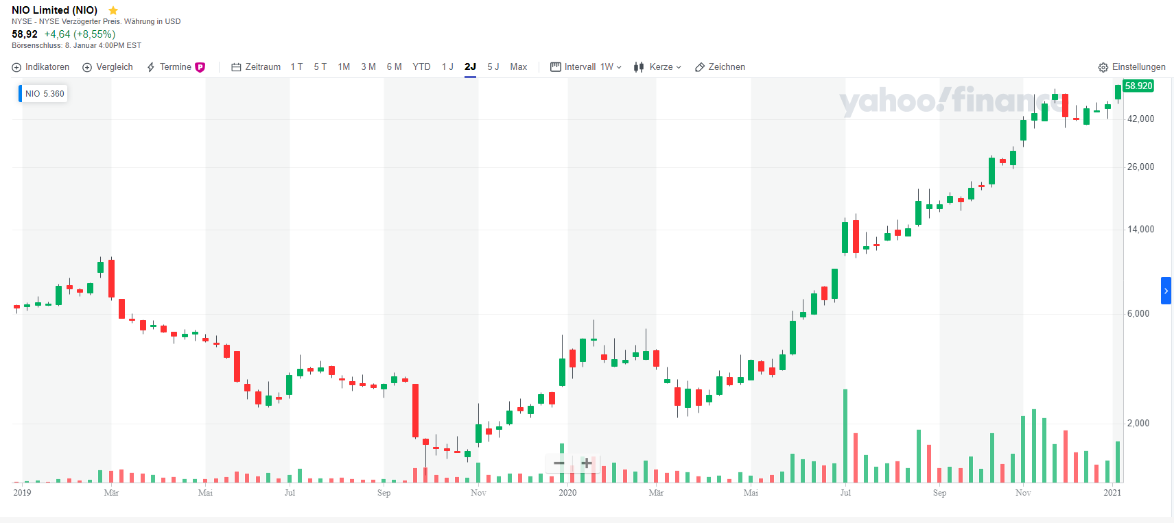Click the +4,64 (+8,55%) change text
The height and width of the screenshot is (523, 1174).
[x=80, y=34]
